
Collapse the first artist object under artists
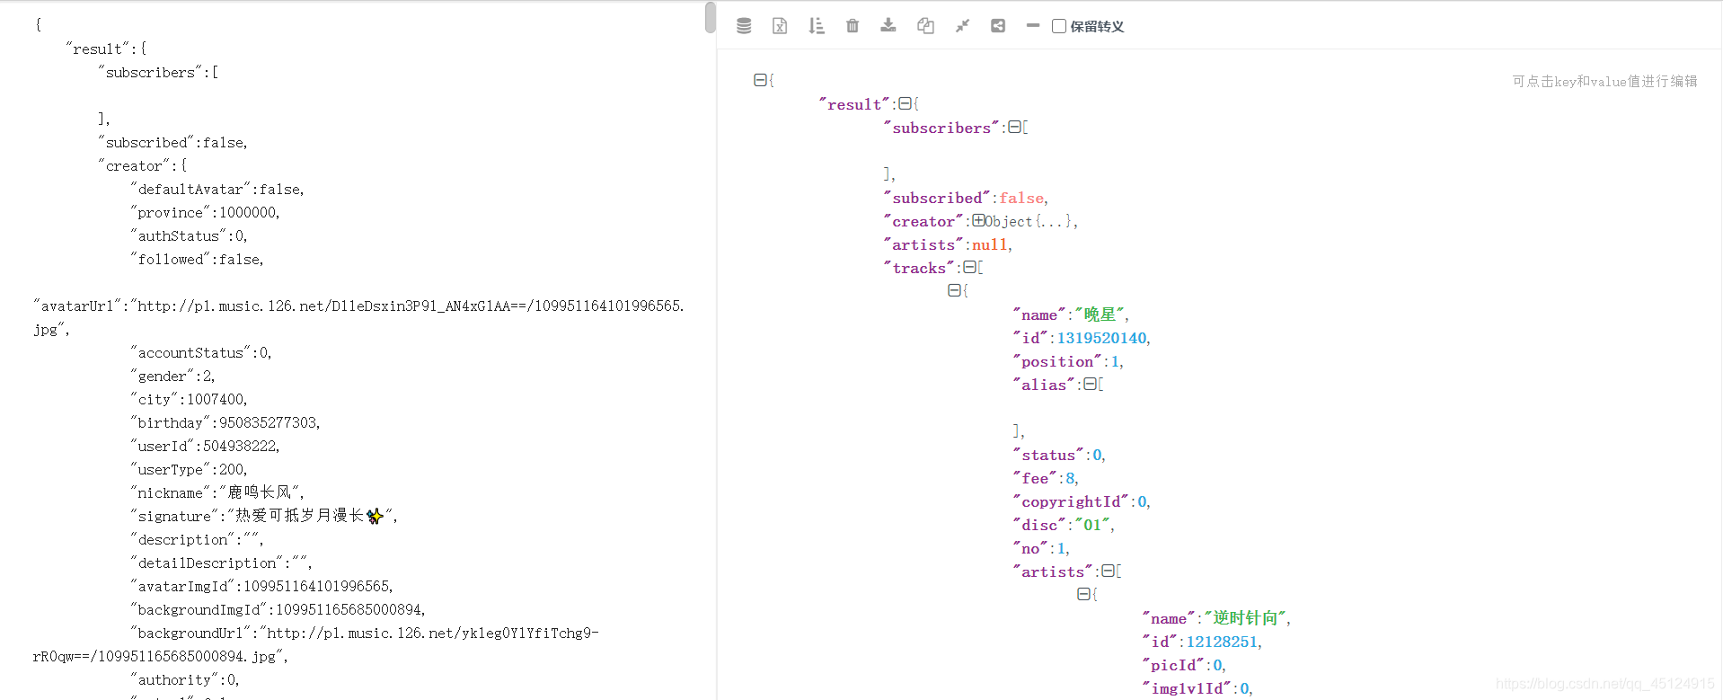(1083, 594)
